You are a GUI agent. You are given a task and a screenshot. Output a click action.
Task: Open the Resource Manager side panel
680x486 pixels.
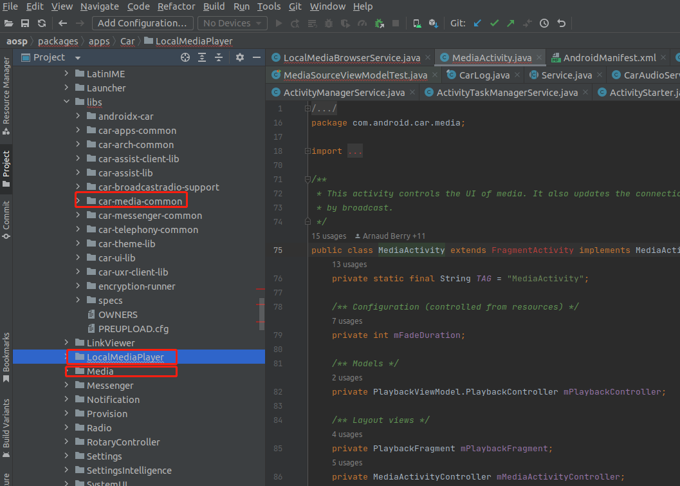pyautogui.click(x=6, y=90)
